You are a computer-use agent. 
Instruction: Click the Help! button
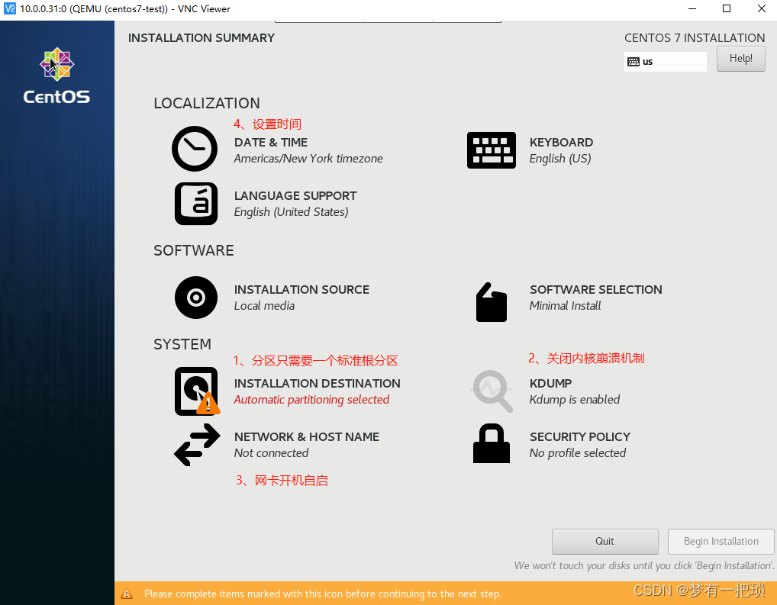pyautogui.click(x=741, y=59)
